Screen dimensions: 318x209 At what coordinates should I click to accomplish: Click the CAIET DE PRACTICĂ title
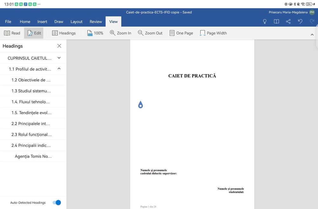[192, 76]
